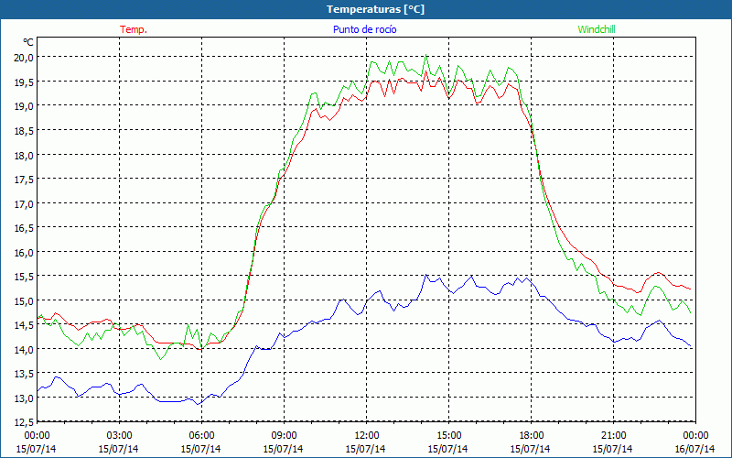The image size is (732, 458).
Task: Click the 18,5 y-axis value
Action: click(24, 131)
